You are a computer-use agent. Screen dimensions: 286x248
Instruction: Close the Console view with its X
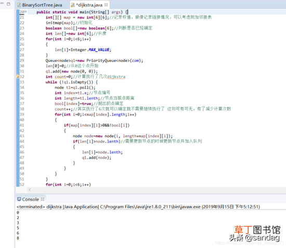click(43, 199)
